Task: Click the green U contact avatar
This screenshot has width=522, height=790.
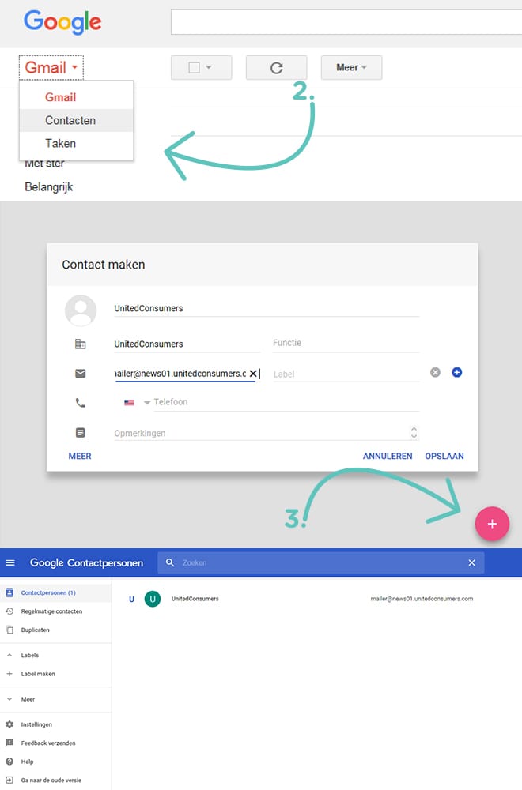Action: click(x=153, y=599)
